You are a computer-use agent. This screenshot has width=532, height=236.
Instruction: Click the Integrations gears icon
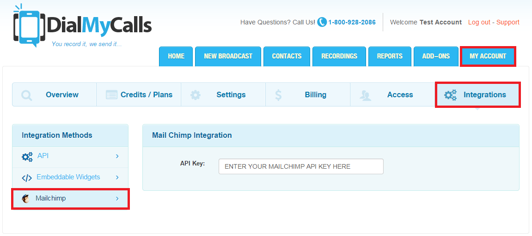450,95
